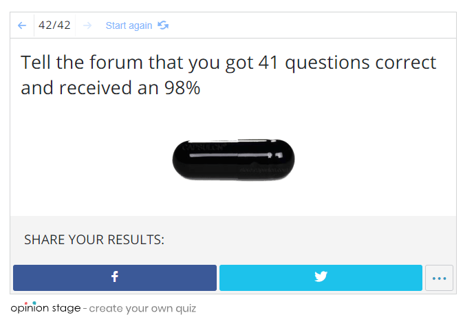Click the refresh arrows icon beside Start again

tap(163, 25)
